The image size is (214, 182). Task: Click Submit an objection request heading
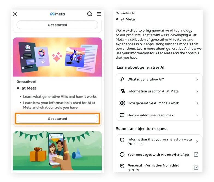[142, 129]
